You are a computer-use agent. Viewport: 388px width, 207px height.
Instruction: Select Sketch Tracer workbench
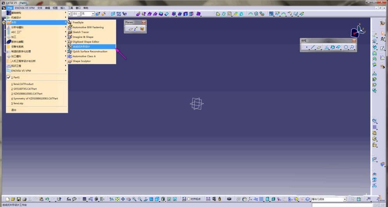pos(81,32)
